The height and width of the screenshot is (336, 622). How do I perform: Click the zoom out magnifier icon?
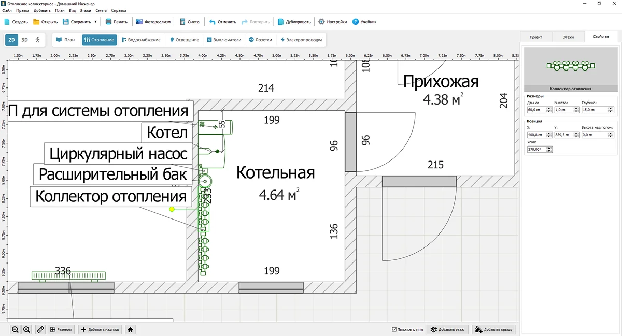15,329
